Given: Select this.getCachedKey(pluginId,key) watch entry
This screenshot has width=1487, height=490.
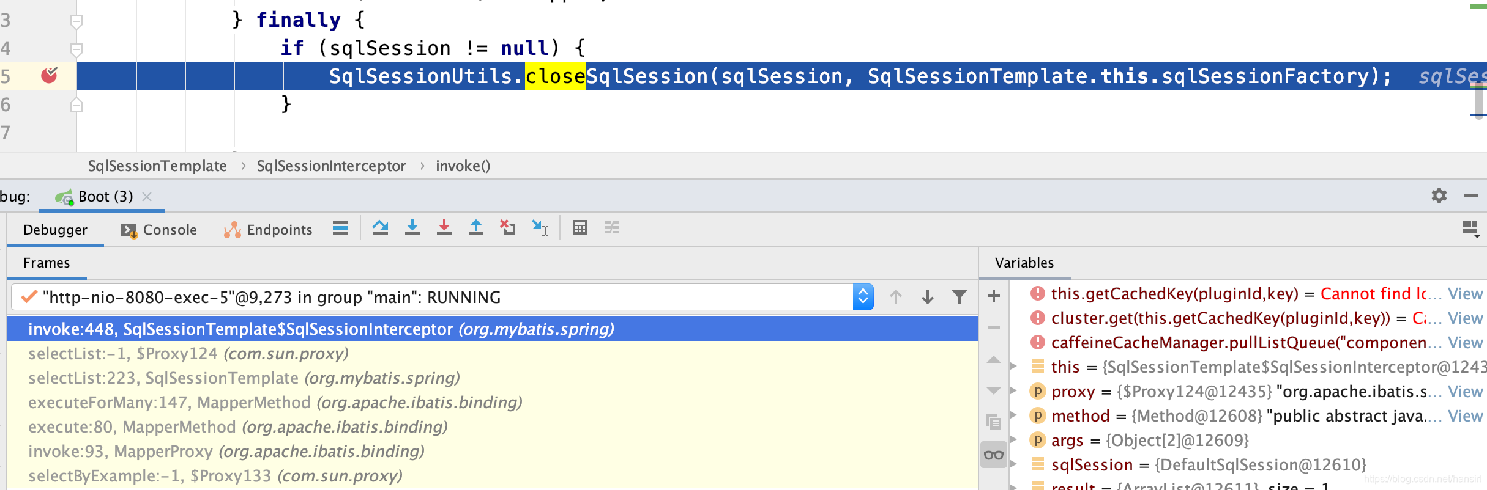Looking at the screenshot, I should coord(1174,294).
